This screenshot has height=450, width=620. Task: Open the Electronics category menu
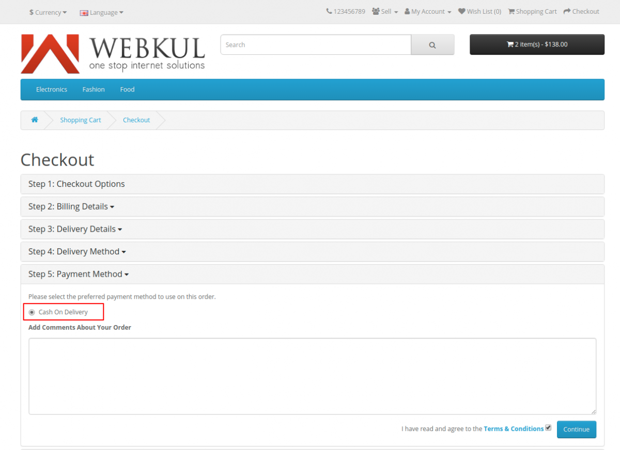pyautogui.click(x=52, y=89)
